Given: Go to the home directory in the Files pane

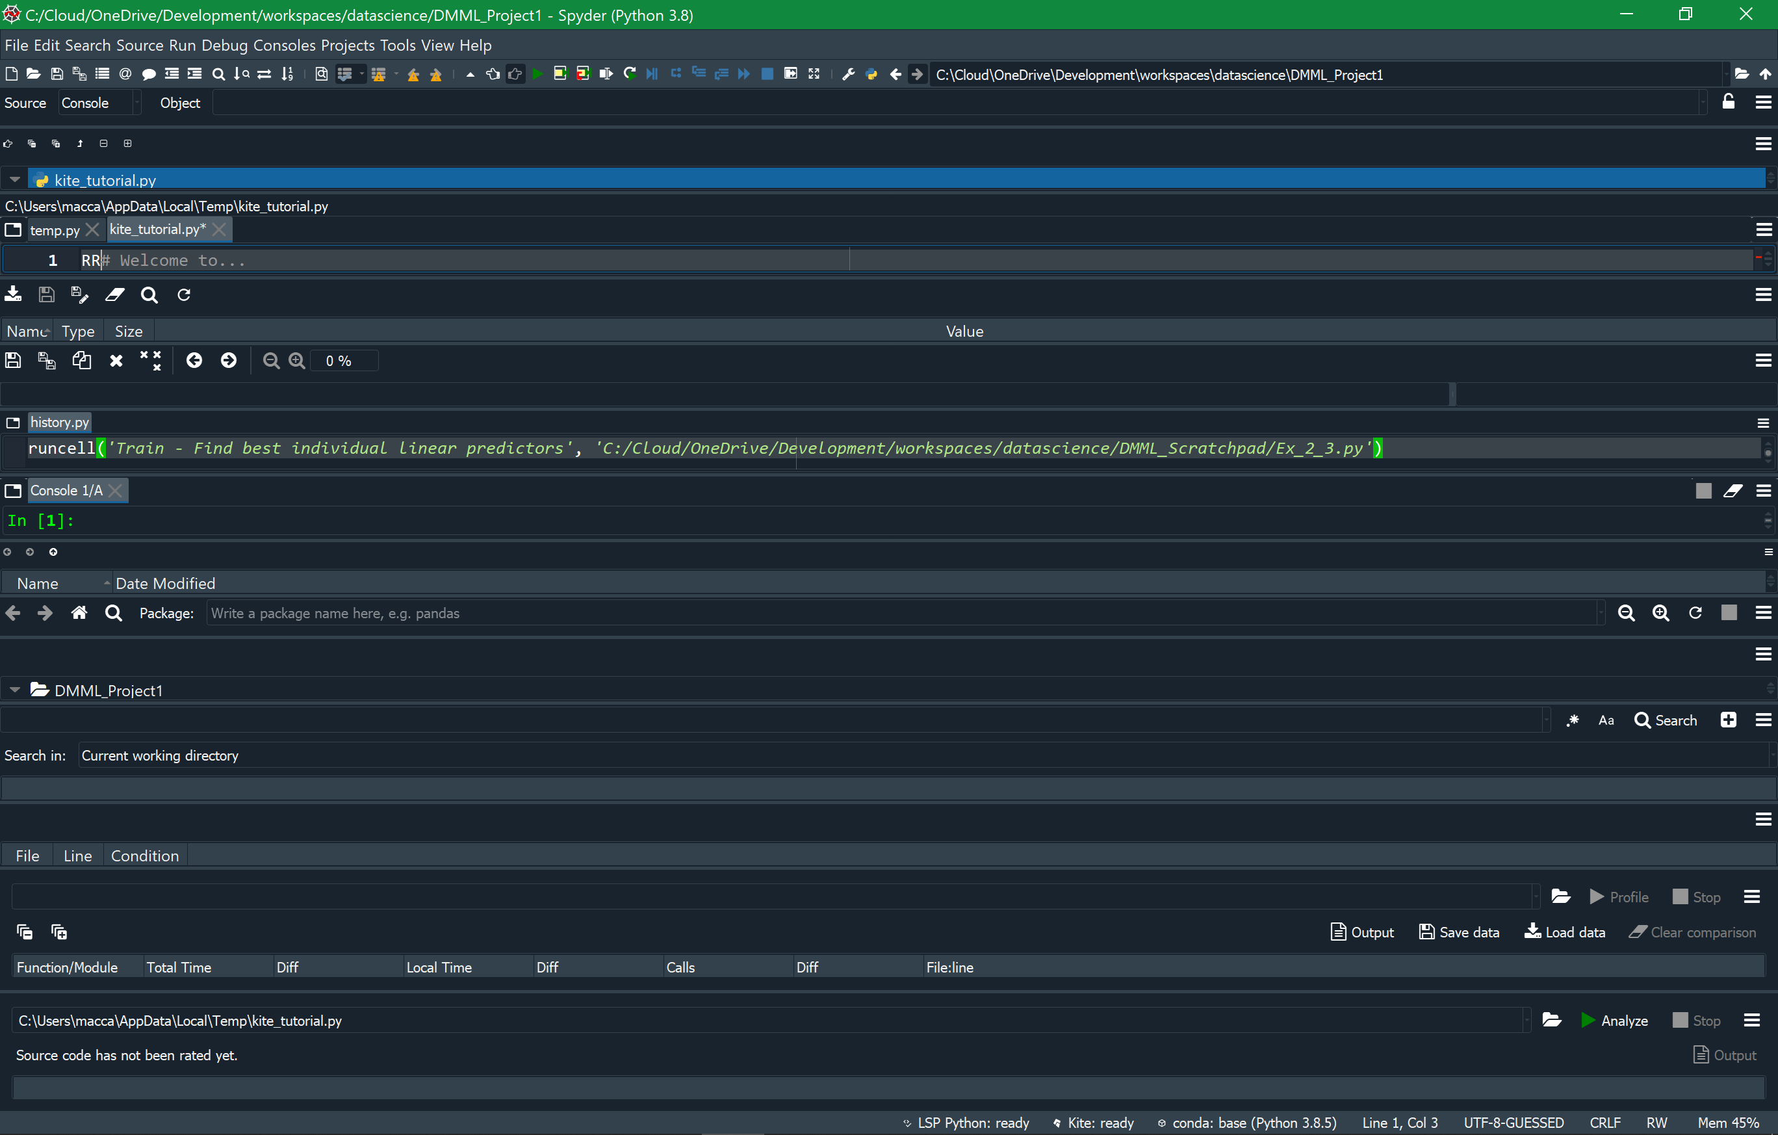Looking at the screenshot, I should pyautogui.click(x=79, y=613).
